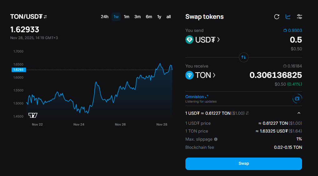Switch chart to 1m range
Screen dimensions: 318x176
click(x=126, y=17)
